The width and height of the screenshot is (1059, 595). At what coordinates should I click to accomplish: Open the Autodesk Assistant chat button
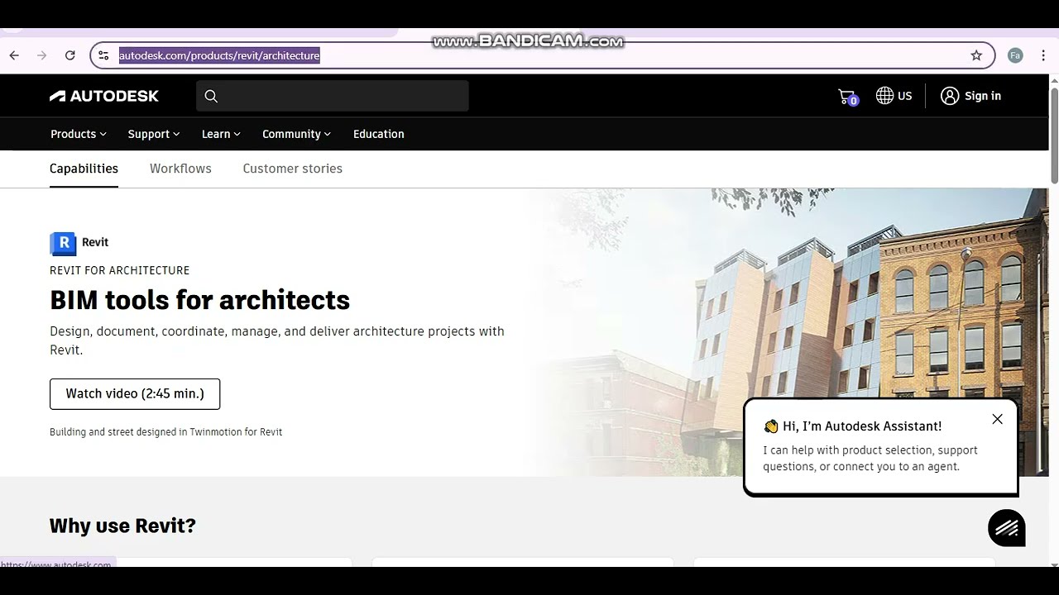click(1007, 527)
